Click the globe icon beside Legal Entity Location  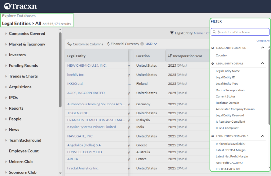(x=212, y=48)
